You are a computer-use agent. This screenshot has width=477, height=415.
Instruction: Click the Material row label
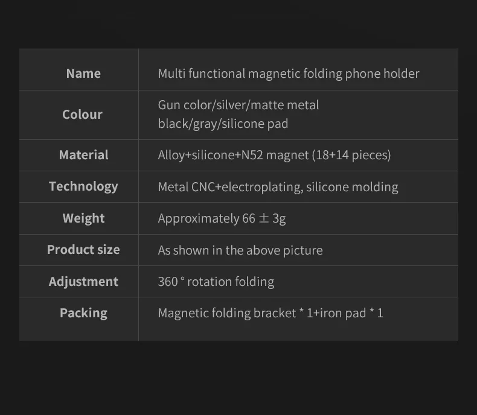pos(83,155)
